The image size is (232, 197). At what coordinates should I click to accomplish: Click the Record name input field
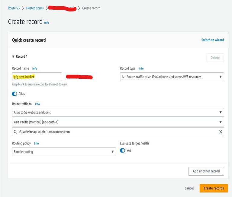(x=37, y=77)
